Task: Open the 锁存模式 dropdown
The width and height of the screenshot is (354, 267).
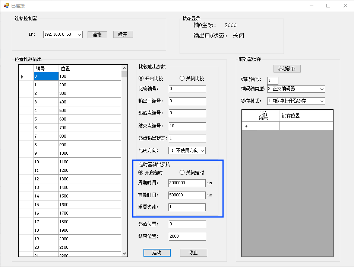Action: pyautogui.click(x=322, y=101)
